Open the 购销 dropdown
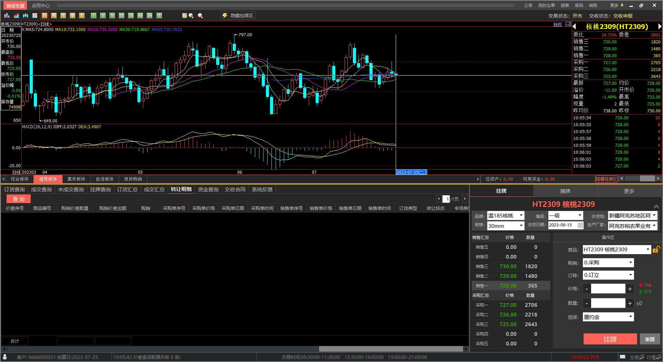Screen dimensions: 663x362 tap(608, 263)
